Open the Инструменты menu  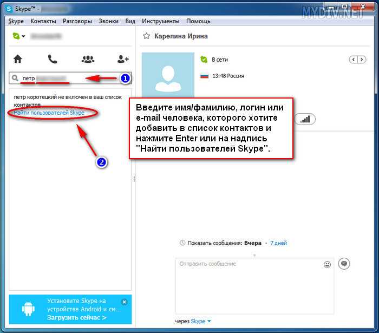click(x=161, y=21)
